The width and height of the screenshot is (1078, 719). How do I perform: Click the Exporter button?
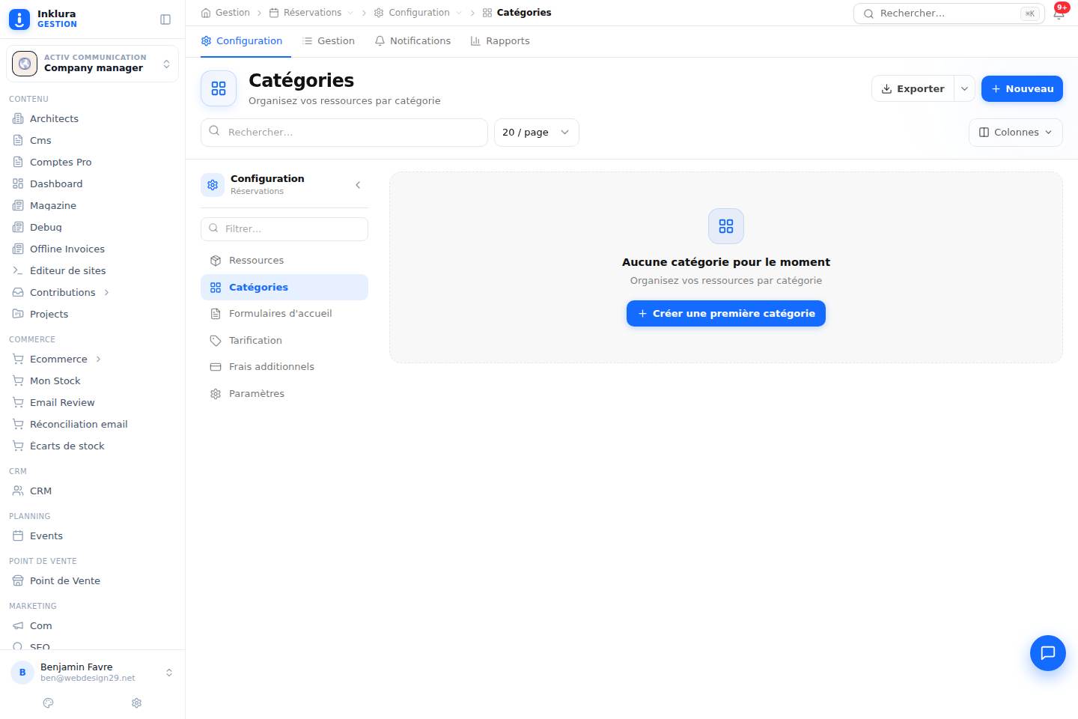pos(913,88)
